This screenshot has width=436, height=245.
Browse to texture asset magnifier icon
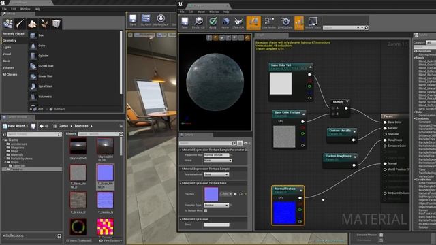pyautogui.click(x=240, y=194)
